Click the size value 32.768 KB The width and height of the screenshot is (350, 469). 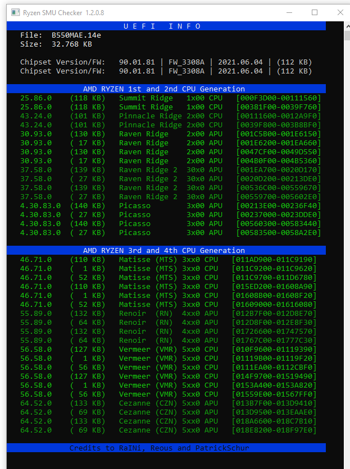(x=71, y=44)
